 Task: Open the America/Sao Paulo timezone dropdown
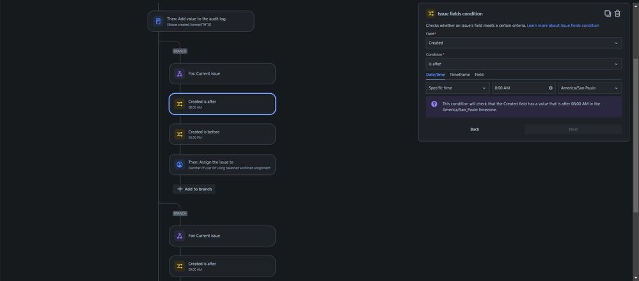point(590,88)
